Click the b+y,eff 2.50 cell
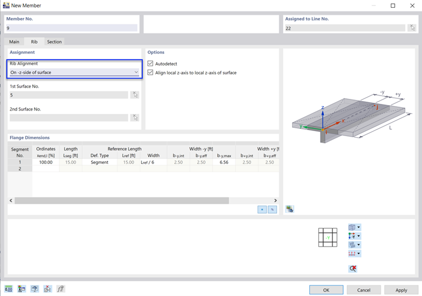This screenshot has height=296, width=422. pyautogui.click(x=269, y=162)
